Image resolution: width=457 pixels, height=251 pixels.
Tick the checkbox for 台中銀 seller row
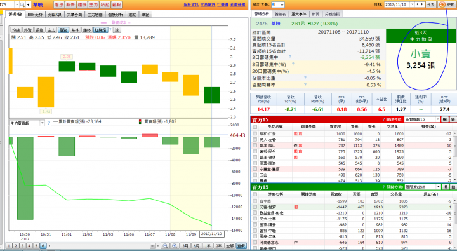click(255, 201)
